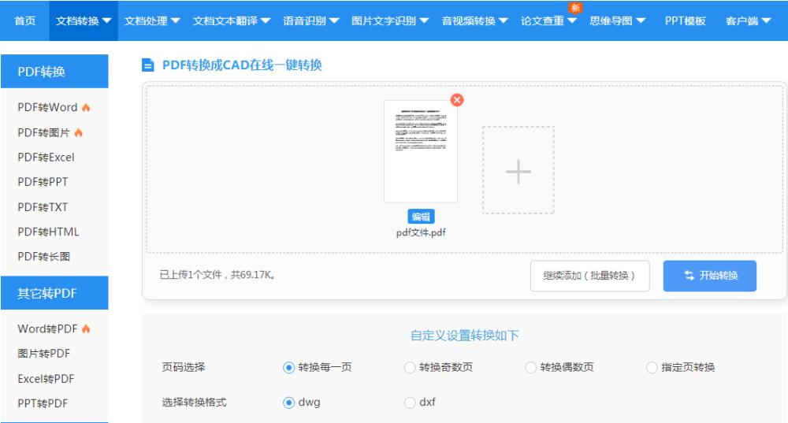Click the flame icon next to PDF转Word
Image resolution: width=788 pixels, height=423 pixels.
tap(86, 107)
